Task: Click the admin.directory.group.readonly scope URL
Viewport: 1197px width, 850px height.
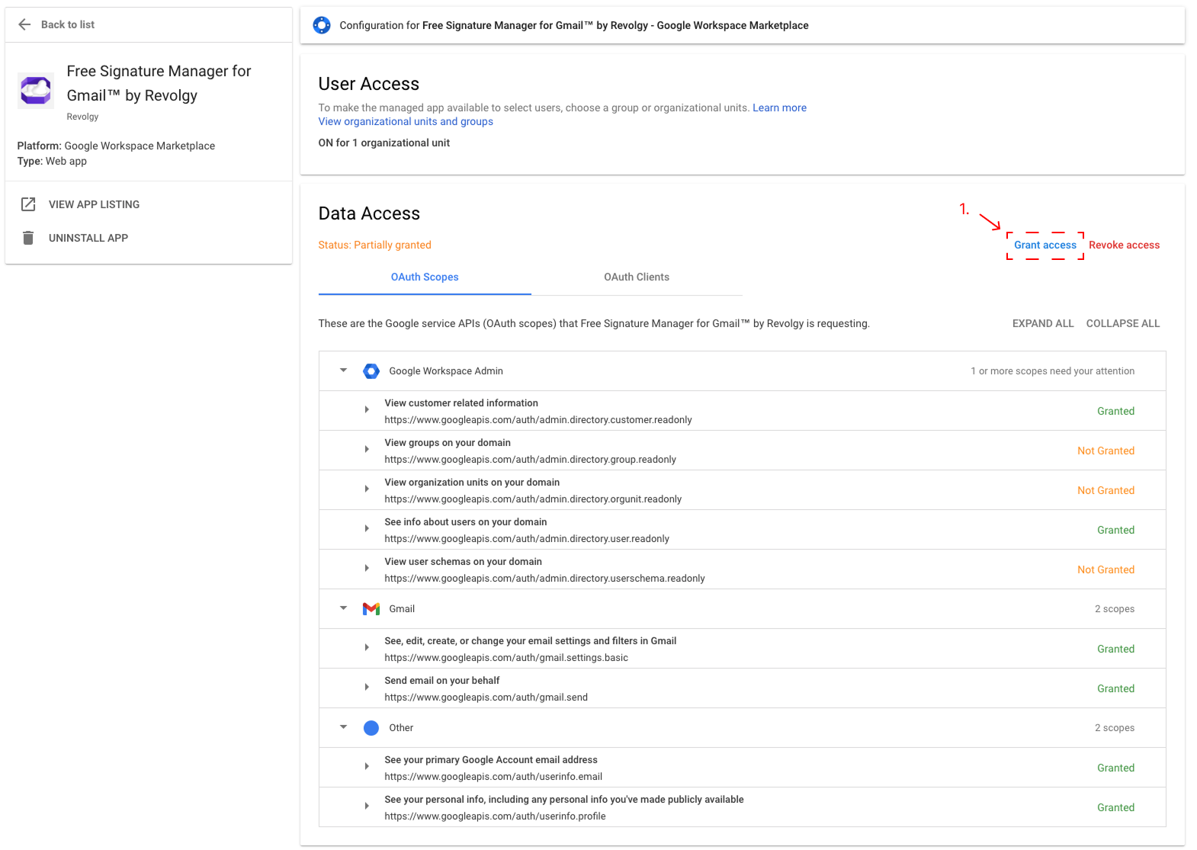Action: 530,460
